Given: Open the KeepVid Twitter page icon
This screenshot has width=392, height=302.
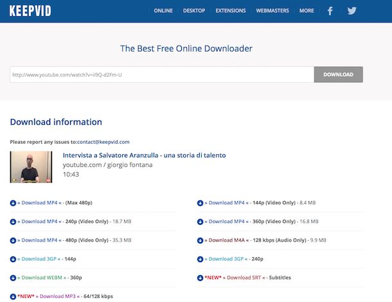Looking at the screenshot, I should (x=352, y=11).
